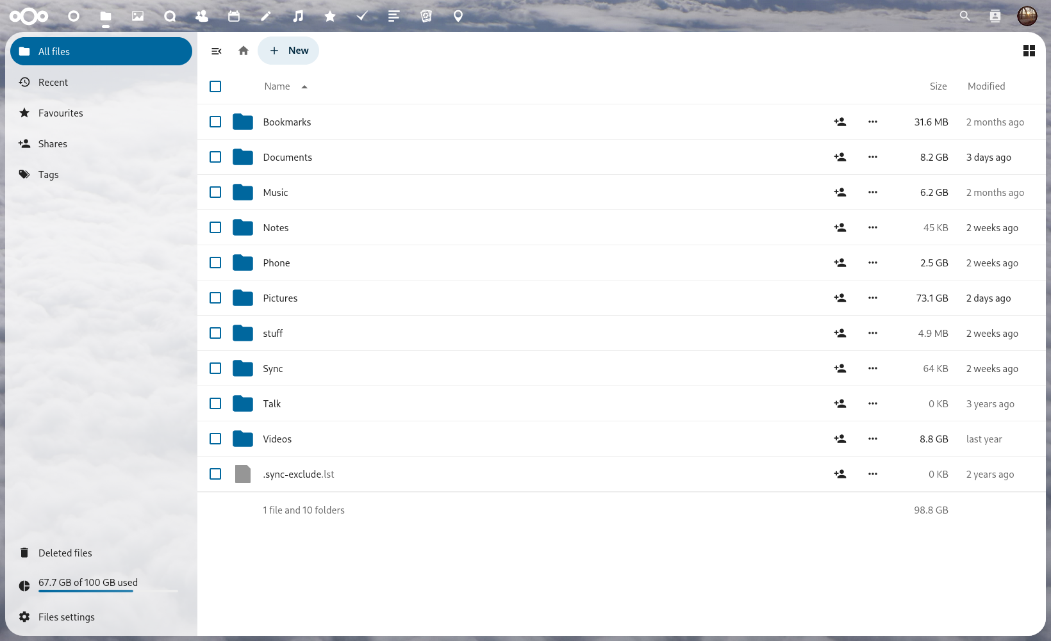Open the Music app icon
Image resolution: width=1051 pixels, height=641 pixels.
(x=298, y=16)
